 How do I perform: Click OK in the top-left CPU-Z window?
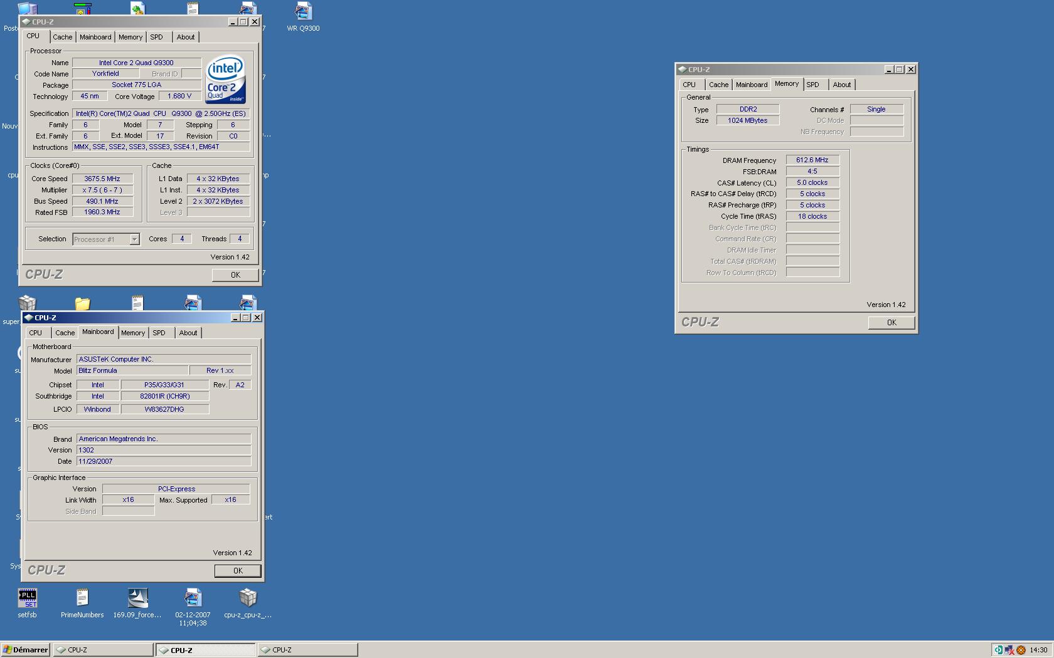(x=235, y=275)
